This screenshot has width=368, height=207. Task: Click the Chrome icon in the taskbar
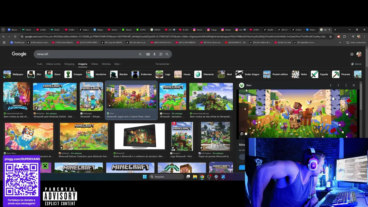pyautogui.click(x=202, y=177)
